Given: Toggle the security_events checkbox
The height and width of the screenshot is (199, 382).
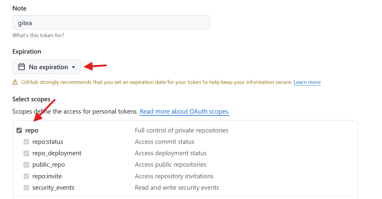Looking at the screenshot, I should click(x=26, y=188).
